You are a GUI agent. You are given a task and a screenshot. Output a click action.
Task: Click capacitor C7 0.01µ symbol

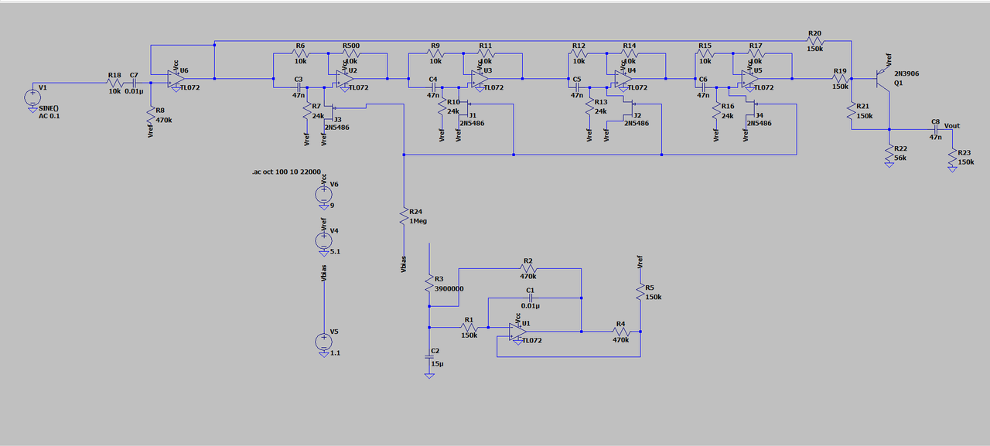pyautogui.click(x=134, y=82)
